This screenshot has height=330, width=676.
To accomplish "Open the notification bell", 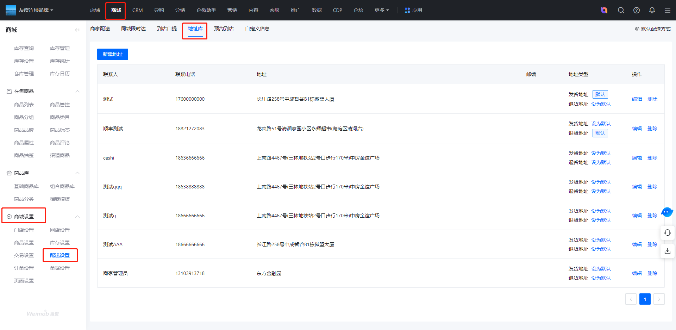I will click(x=652, y=10).
